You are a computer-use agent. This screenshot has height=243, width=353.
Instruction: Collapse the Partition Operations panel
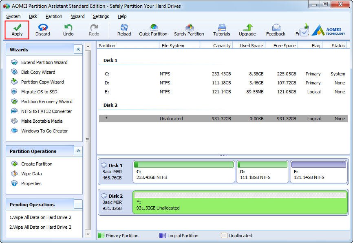click(x=78, y=151)
